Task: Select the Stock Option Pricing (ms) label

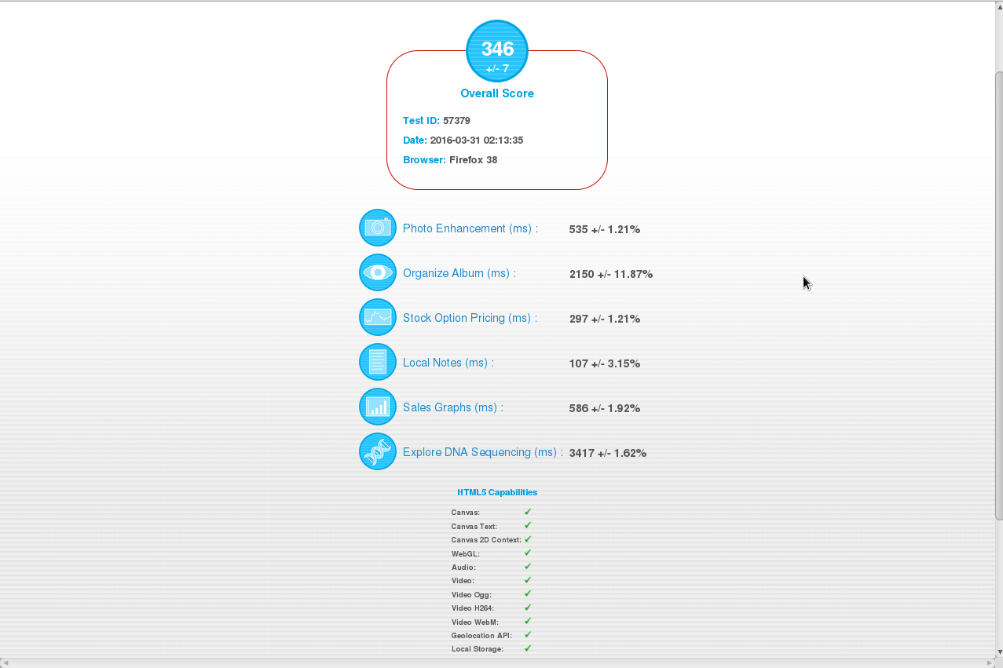Action: point(470,318)
